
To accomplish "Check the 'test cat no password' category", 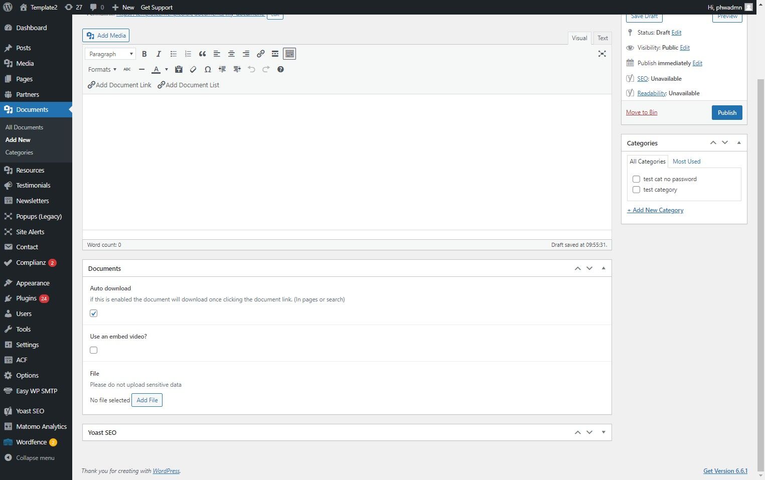I will (x=636, y=179).
